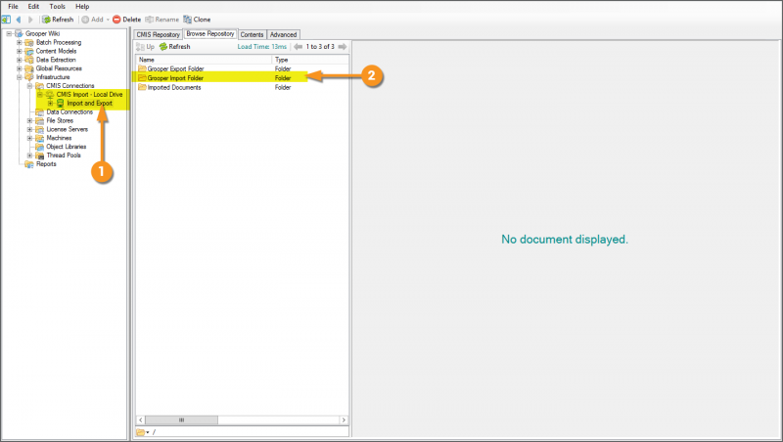Open the folder path dropdown at bottom
The image size is (783, 442).
pyautogui.click(x=143, y=432)
